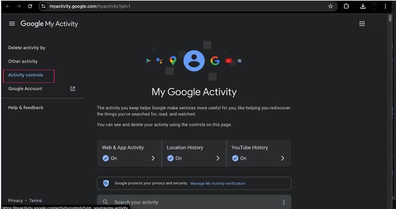Click the Google Maps pin icon
Image resolution: width=396 pixels, height=209 pixels.
173,61
